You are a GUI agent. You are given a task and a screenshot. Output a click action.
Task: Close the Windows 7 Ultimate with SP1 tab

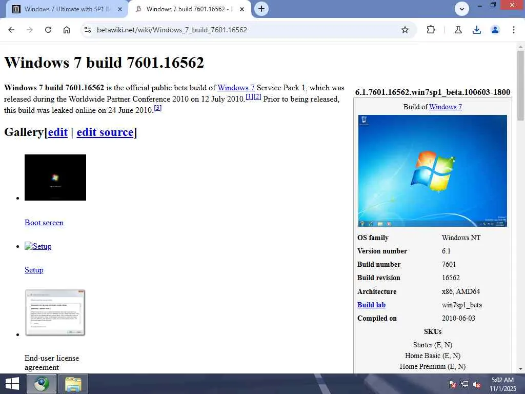coord(120,9)
